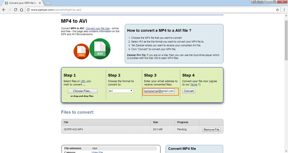Click the browser back arrow

pos(4,10)
